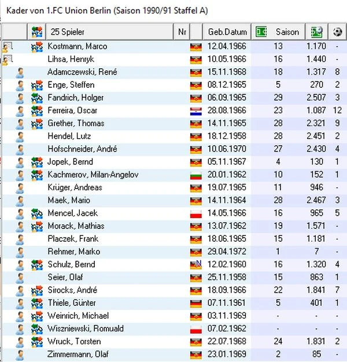Click the flag with N marker for Schulz, Bernd
This screenshot has width=347, height=362.
pyautogui.click(x=196, y=265)
